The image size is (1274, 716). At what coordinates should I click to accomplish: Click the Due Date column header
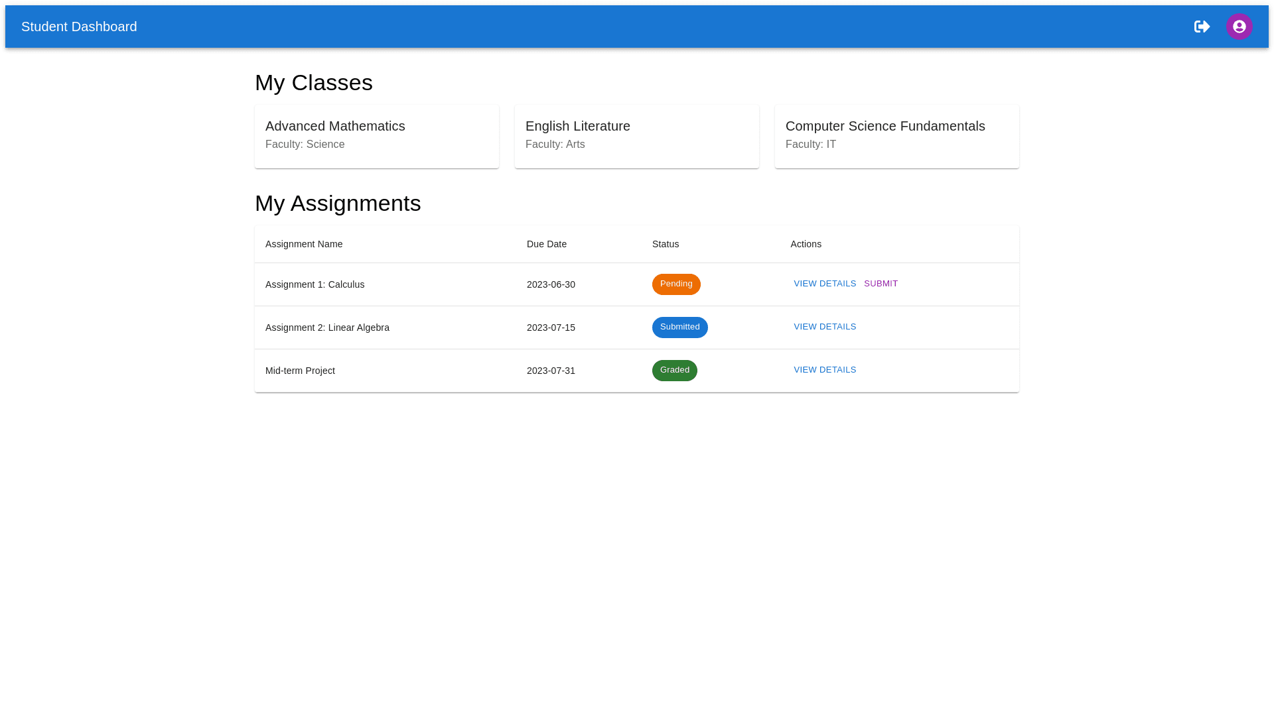(x=546, y=244)
